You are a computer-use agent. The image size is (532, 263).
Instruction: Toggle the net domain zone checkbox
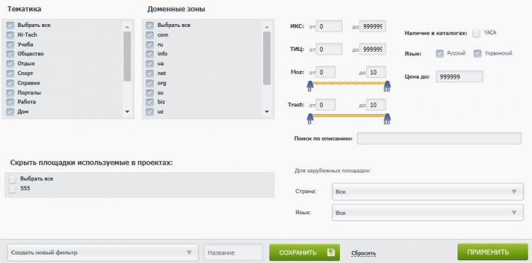pos(150,73)
